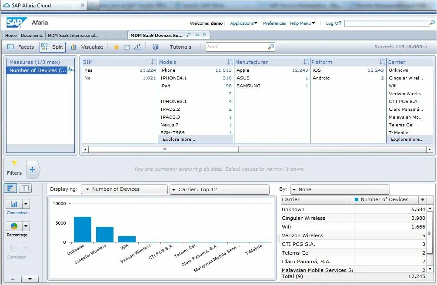This screenshot has height=285, width=437.
Task: Click table scrollbar down arrow
Action: pos(430,269)
